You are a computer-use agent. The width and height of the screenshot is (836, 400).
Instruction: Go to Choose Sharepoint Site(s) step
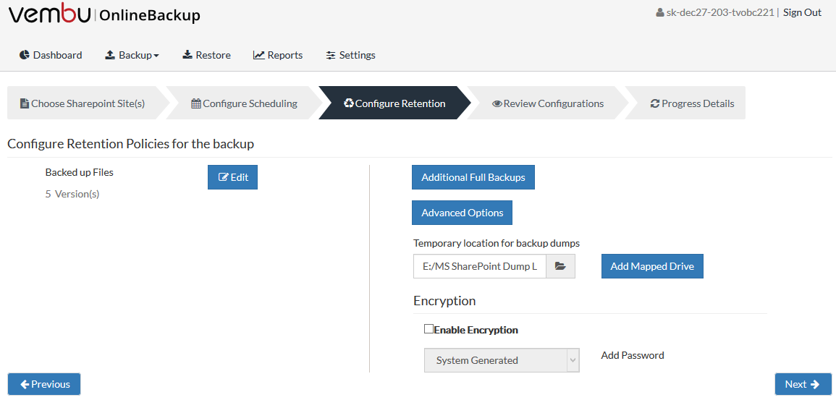point(83,103)
